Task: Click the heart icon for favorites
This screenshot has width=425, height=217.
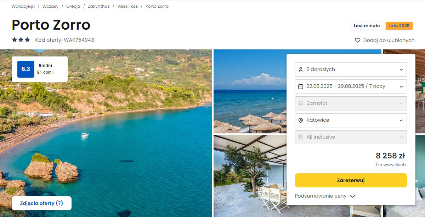Action: tap(358, 40)
